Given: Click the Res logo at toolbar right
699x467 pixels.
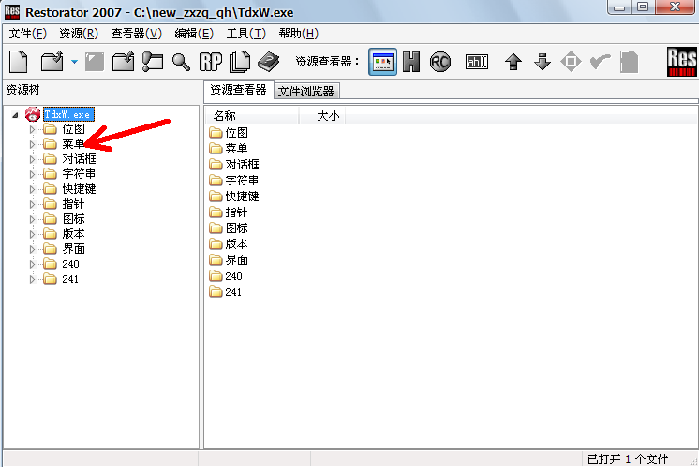Looking at the screenshot, I should pos(681,62).
